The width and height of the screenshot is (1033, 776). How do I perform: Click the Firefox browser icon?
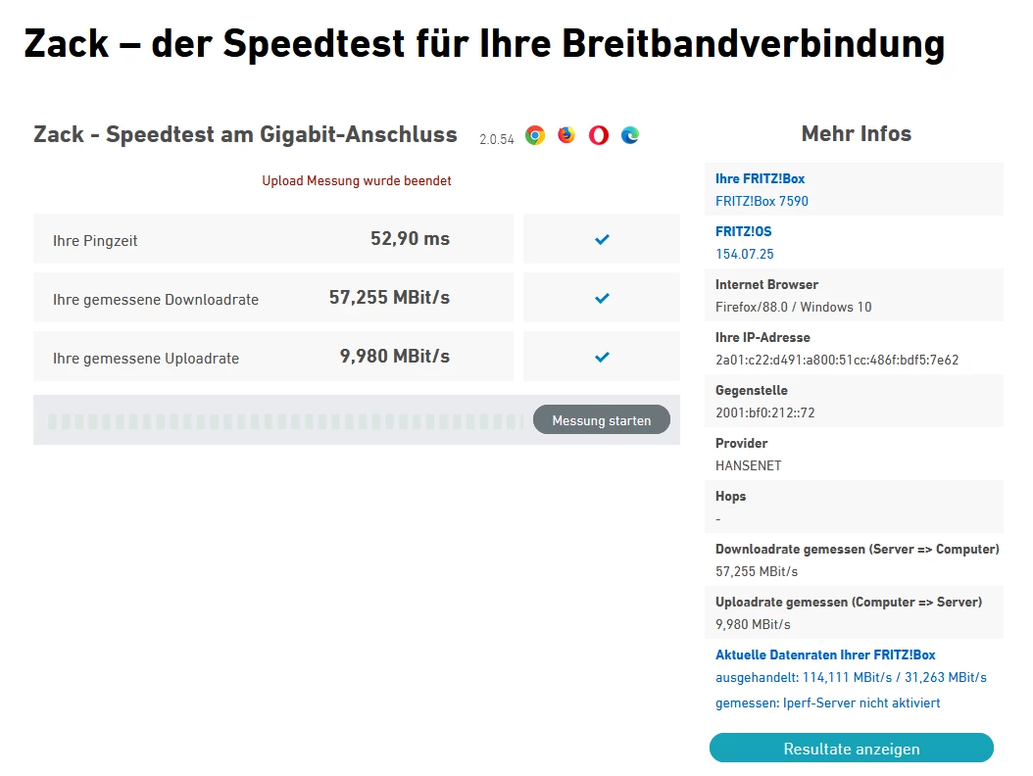point(566,136)
